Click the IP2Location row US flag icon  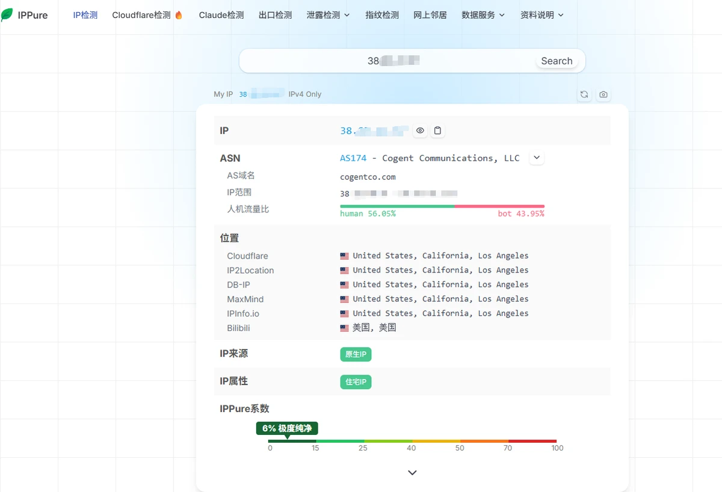[x=344, y=271]
